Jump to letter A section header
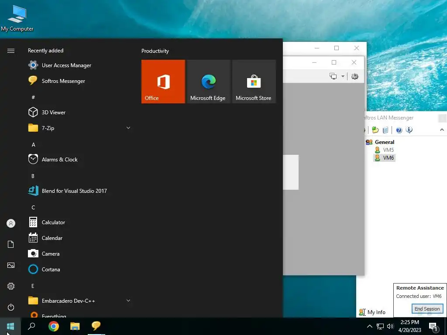447x335 pixels. coord(33,145)
